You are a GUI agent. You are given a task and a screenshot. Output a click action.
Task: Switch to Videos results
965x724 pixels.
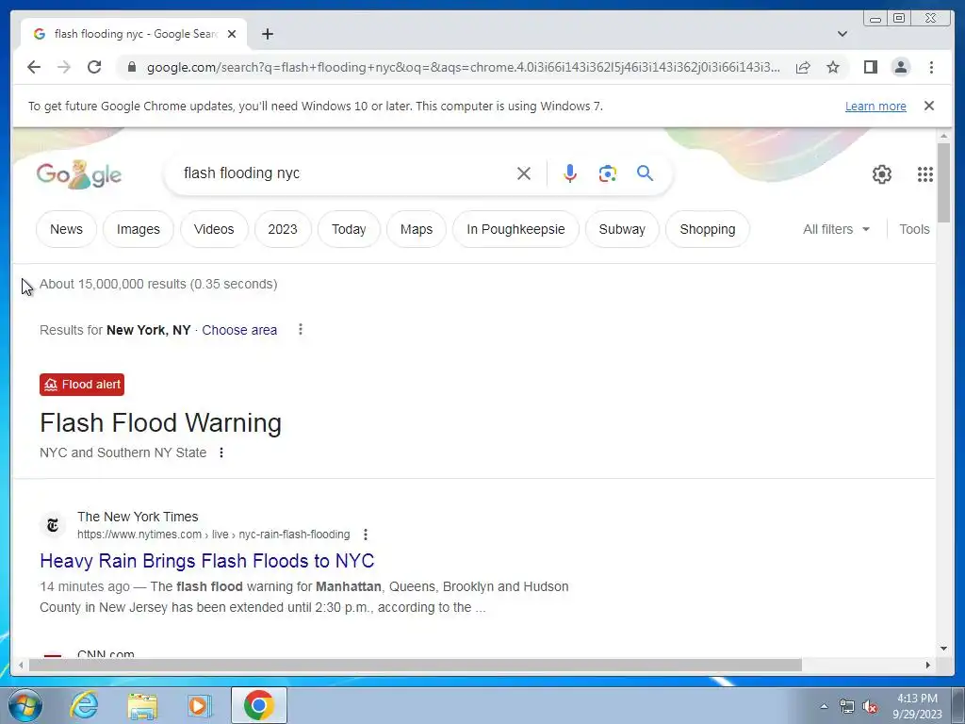[214, 229]
